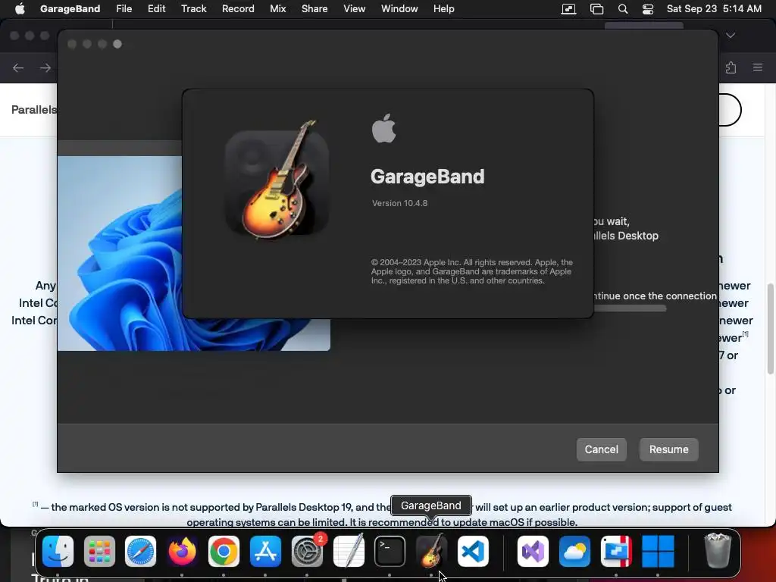
Task: Click the Cancel button
Action: tap(601, 449)
